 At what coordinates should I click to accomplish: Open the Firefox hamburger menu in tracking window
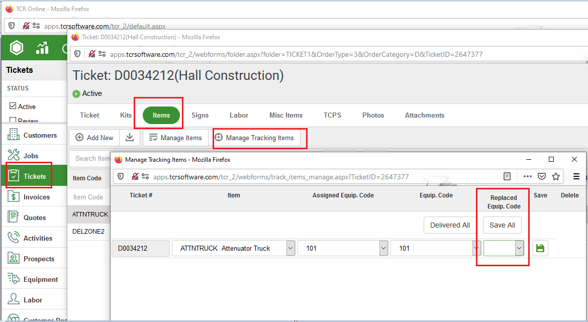click(576, 176)
